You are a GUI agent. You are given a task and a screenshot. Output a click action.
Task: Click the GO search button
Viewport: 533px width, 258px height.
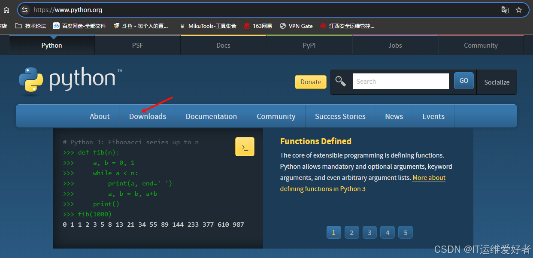pos(464,81)
